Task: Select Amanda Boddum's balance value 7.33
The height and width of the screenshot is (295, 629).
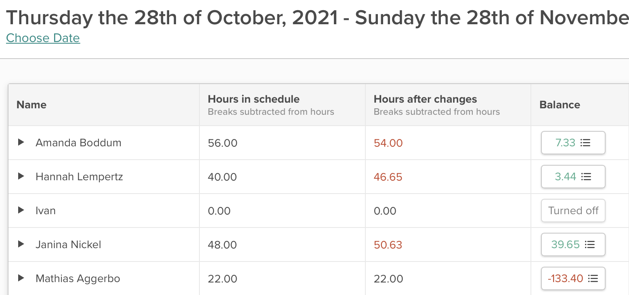Action: (x=565, y=143)
